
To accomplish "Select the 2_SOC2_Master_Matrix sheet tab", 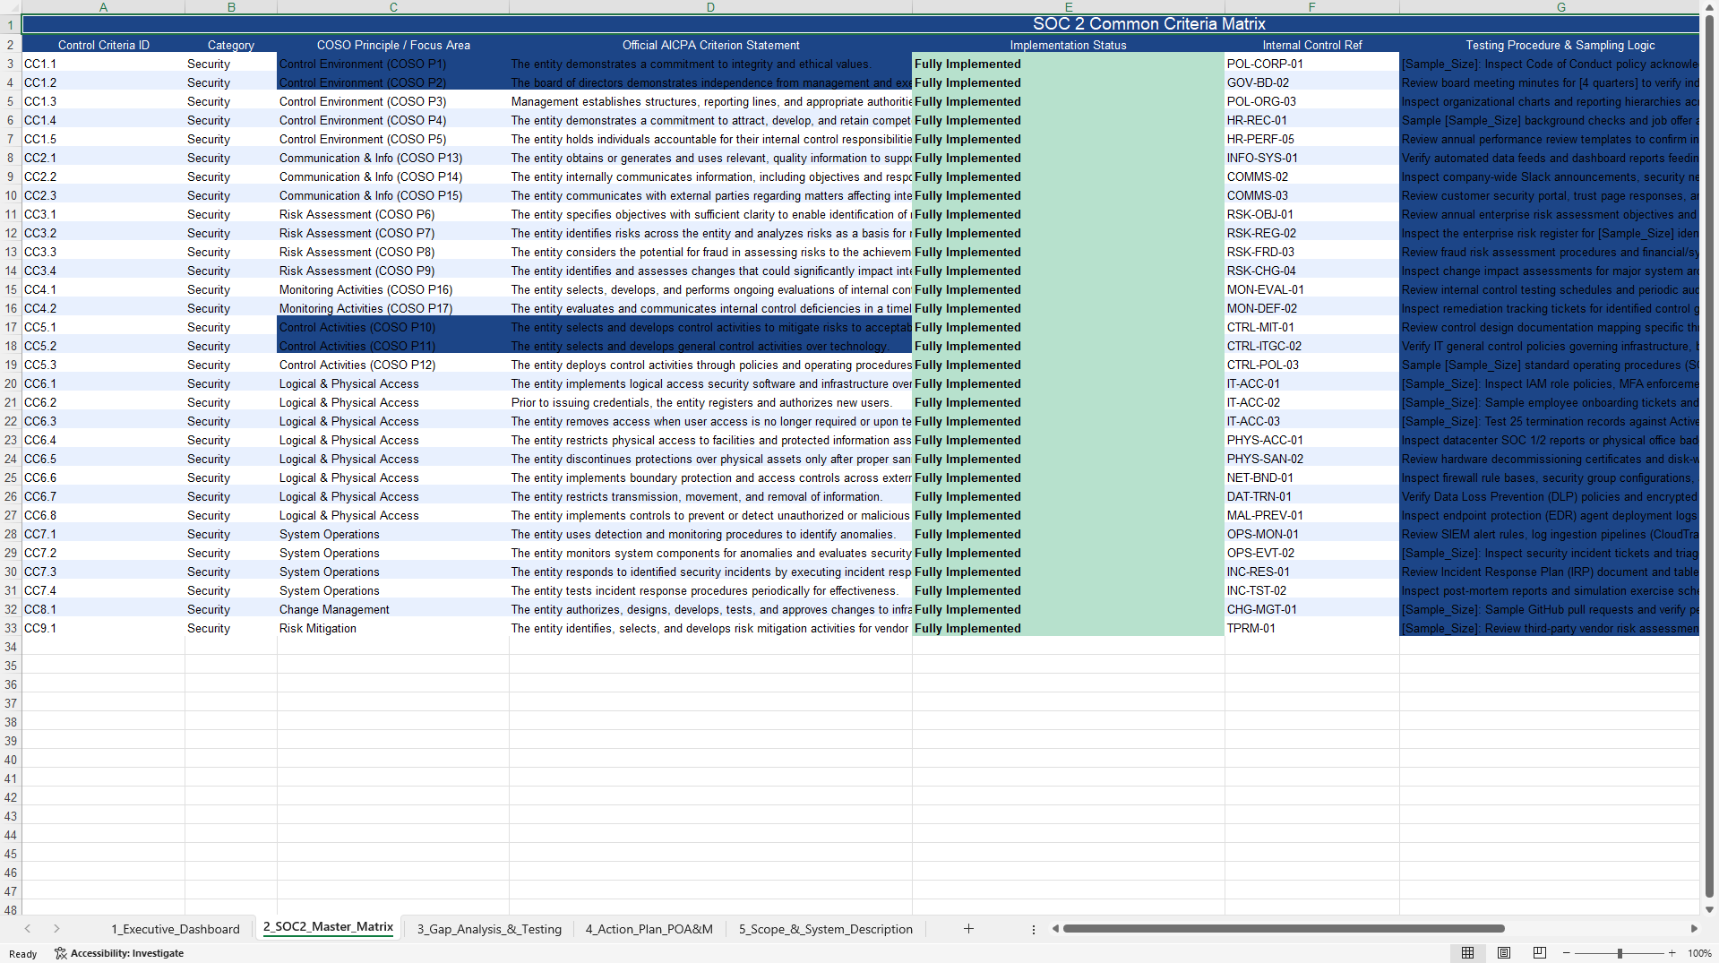I will pyautogui.click(x=328, y=927).
